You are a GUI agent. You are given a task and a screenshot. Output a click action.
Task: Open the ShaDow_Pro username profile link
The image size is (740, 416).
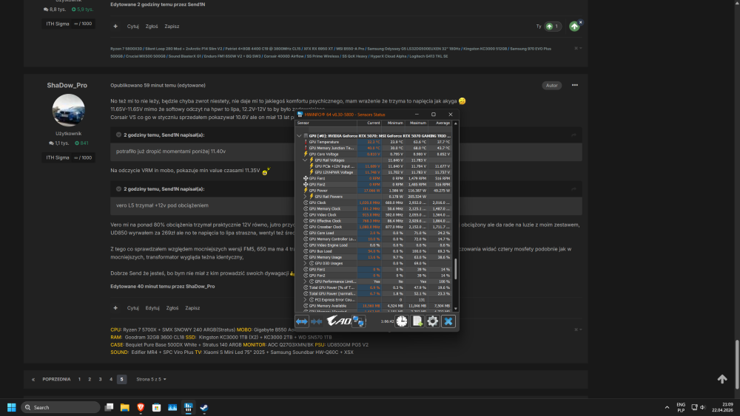67,85
